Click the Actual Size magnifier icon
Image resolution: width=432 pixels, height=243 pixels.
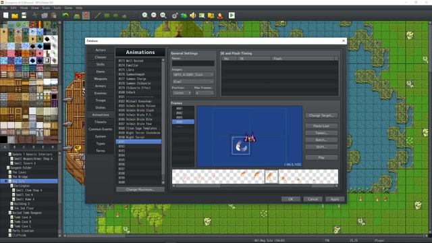(x=163, y=16)
